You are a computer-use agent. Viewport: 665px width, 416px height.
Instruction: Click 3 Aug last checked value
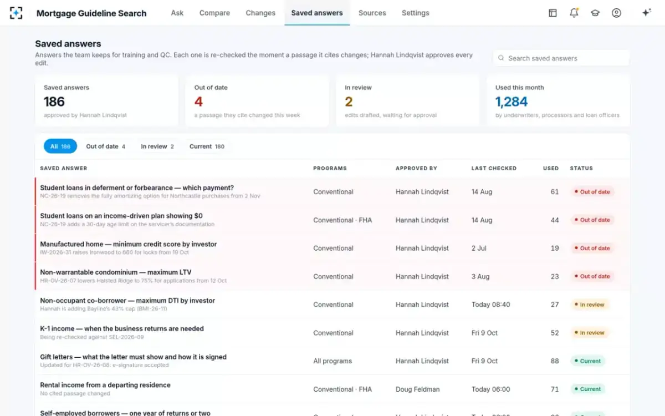(x=480, y=276)
